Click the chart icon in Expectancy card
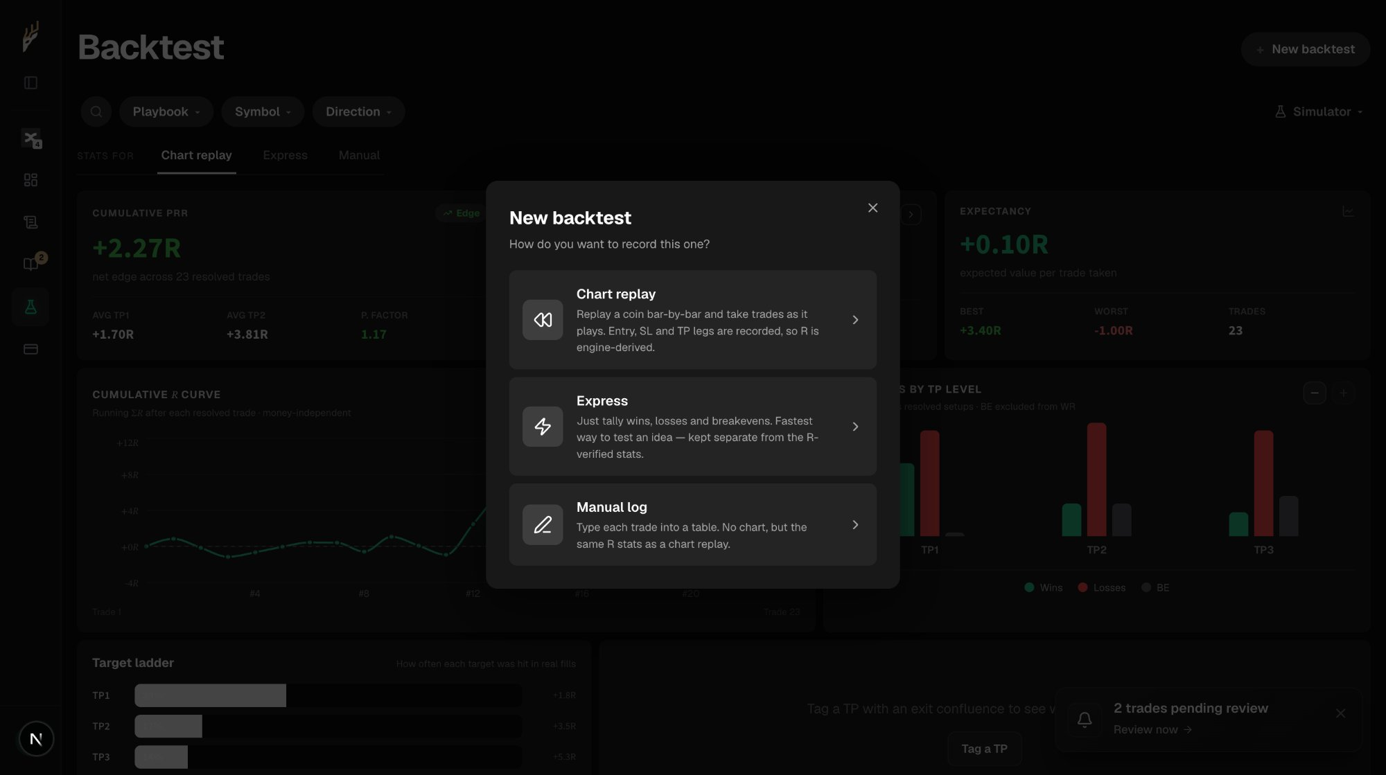The width and height of the screenshot is (1386, 775). (1348, 211)
